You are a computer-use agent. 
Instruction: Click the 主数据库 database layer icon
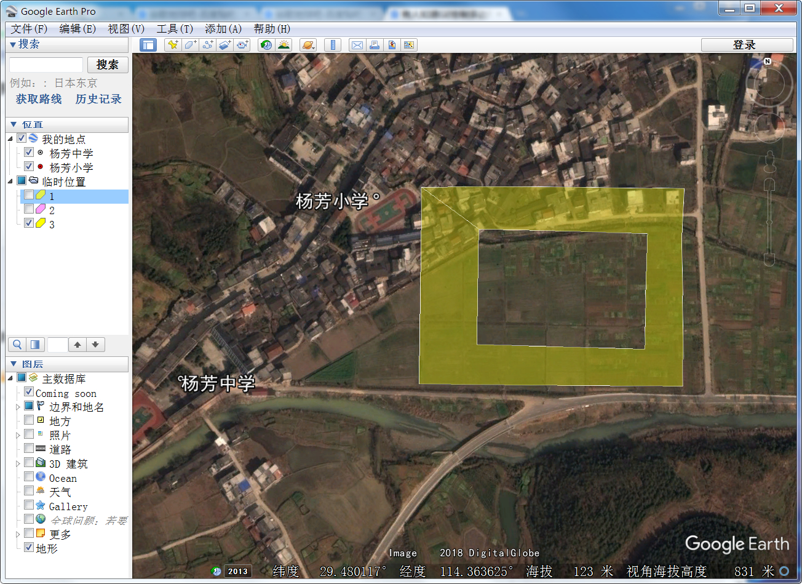click(x=34, y=378)
